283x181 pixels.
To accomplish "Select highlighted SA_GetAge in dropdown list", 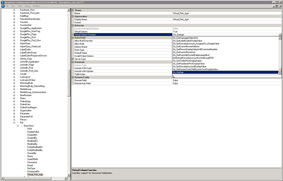I will click(226, 72).
